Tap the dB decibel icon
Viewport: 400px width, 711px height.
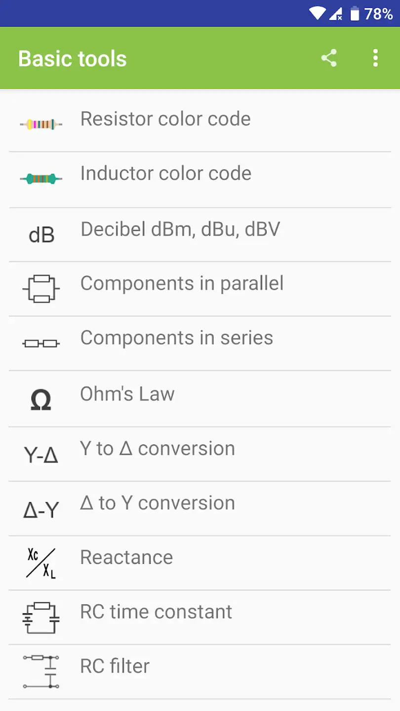pyautogui.click(x=41, y=235)
